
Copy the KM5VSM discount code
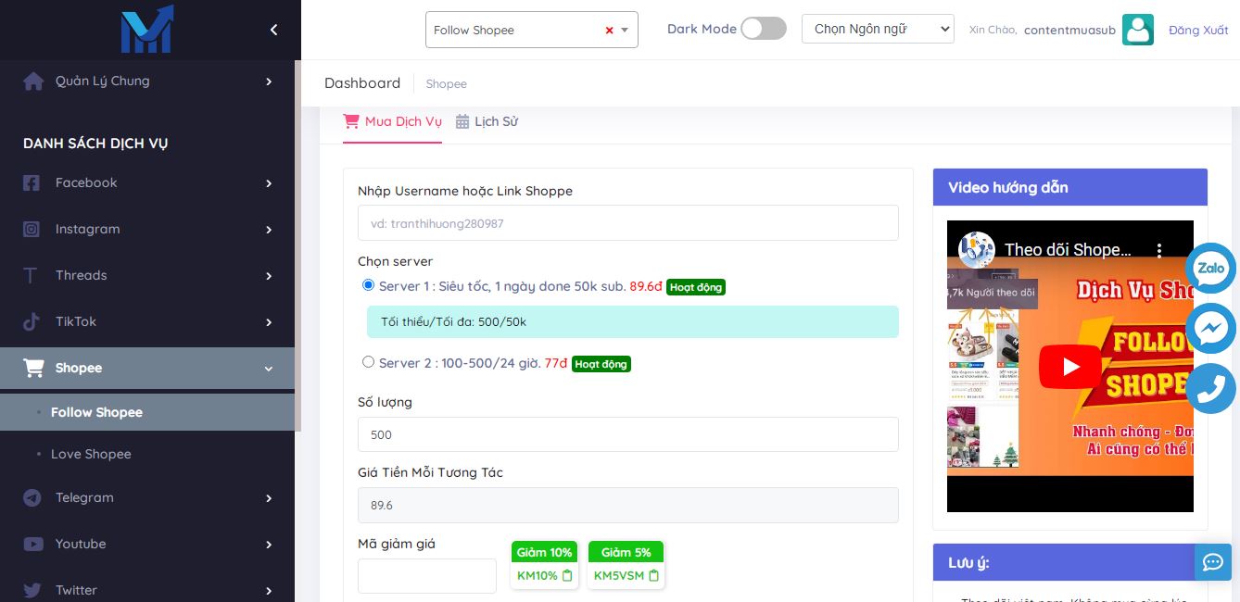[653, 575]
